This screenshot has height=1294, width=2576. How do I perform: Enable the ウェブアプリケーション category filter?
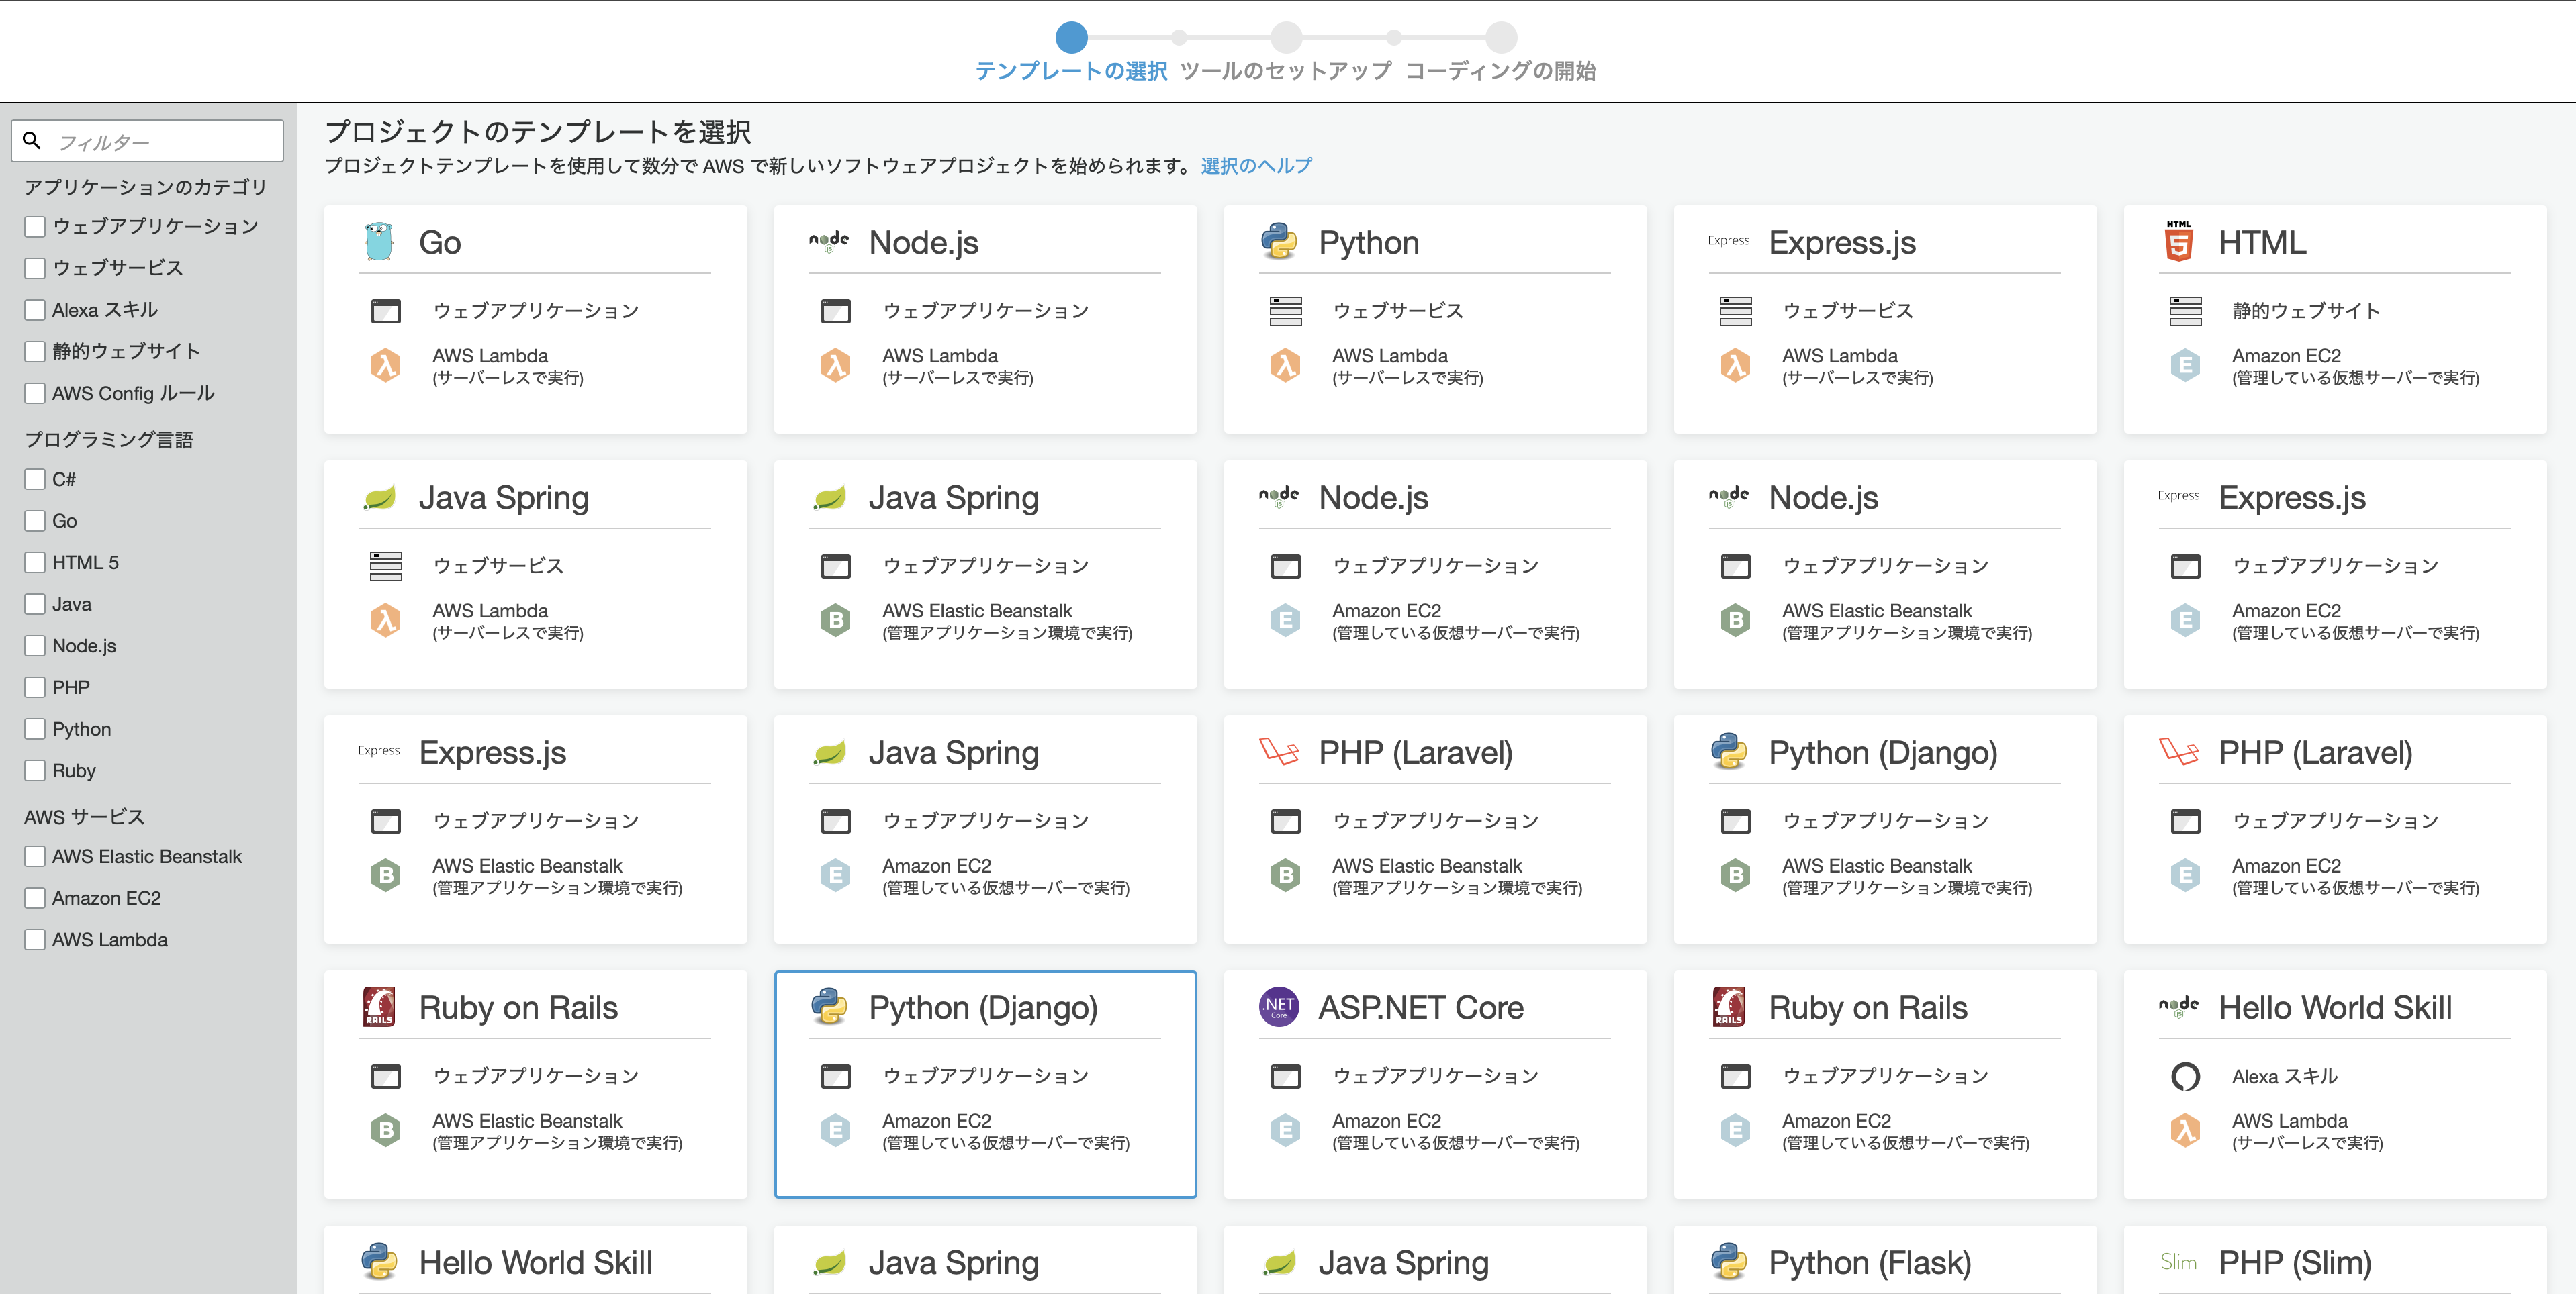[x=35, y=226]
